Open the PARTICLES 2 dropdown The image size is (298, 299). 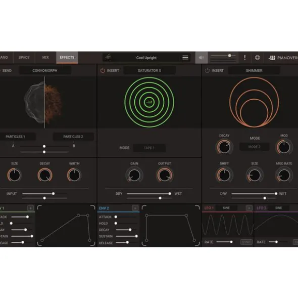click(x=73, y=137)
